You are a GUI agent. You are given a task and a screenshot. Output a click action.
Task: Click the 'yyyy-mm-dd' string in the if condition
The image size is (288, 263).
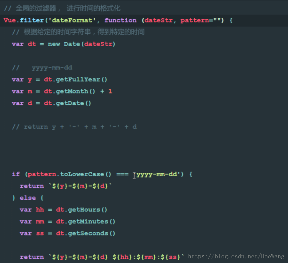coord(157,174)
